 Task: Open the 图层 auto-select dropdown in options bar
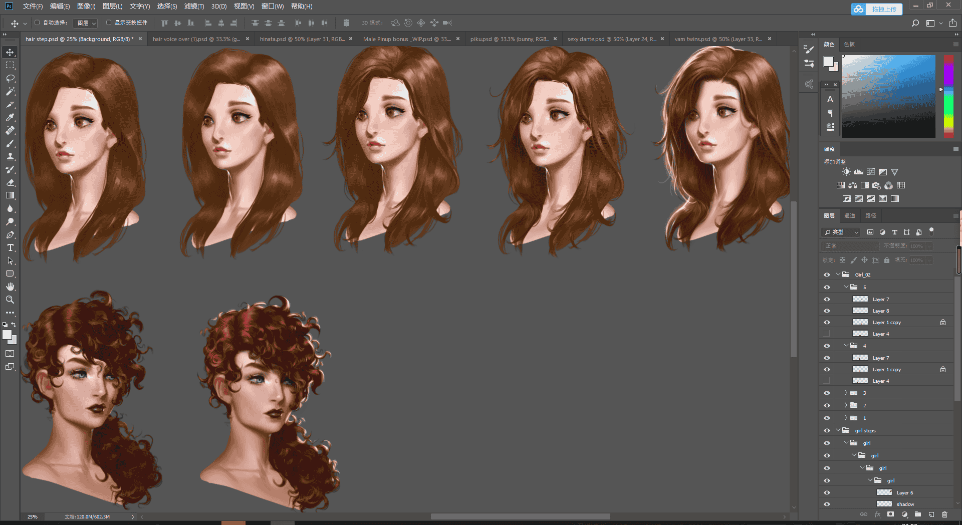(x=85, y=23)
